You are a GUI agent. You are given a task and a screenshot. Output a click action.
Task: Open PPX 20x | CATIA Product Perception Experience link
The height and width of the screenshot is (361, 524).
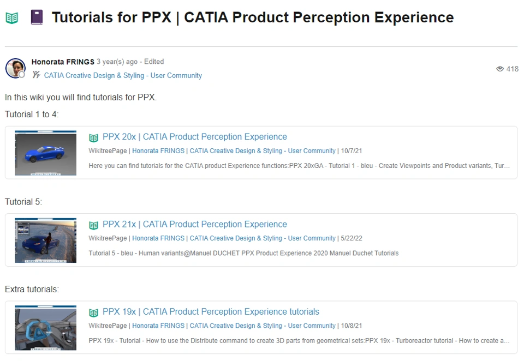[x=194, y=137]
